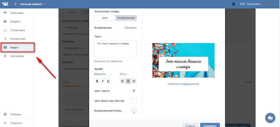Click the Настройки gear icon
The width and height of the screenshot is (280, 127).
5,56
